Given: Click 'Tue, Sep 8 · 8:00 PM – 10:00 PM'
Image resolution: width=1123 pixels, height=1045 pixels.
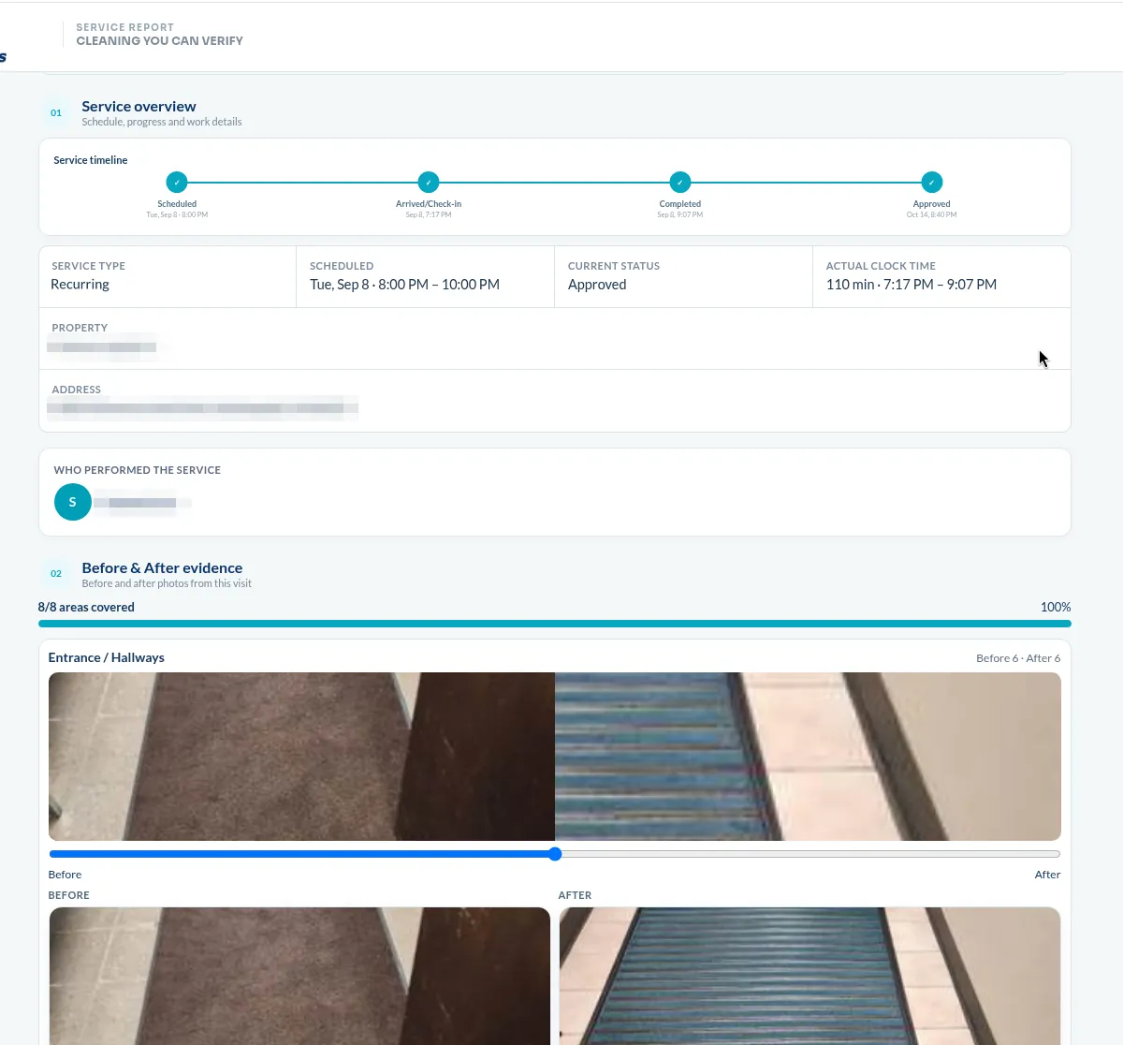Looking at the screenshot, I should [404, 285].
